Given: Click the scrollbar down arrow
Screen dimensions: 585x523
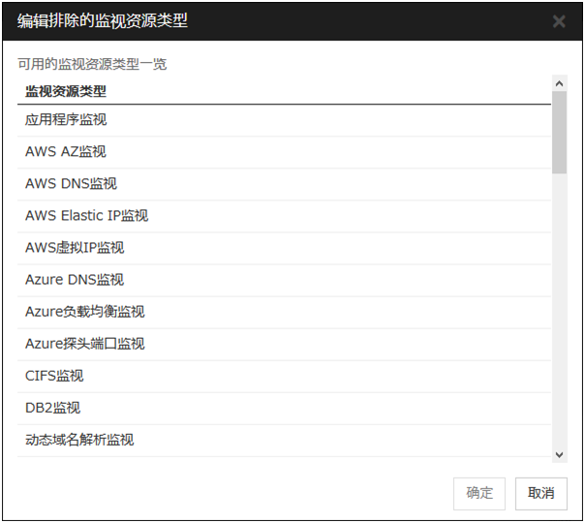Looking at the screenshot, I should (x=559, y=454).
